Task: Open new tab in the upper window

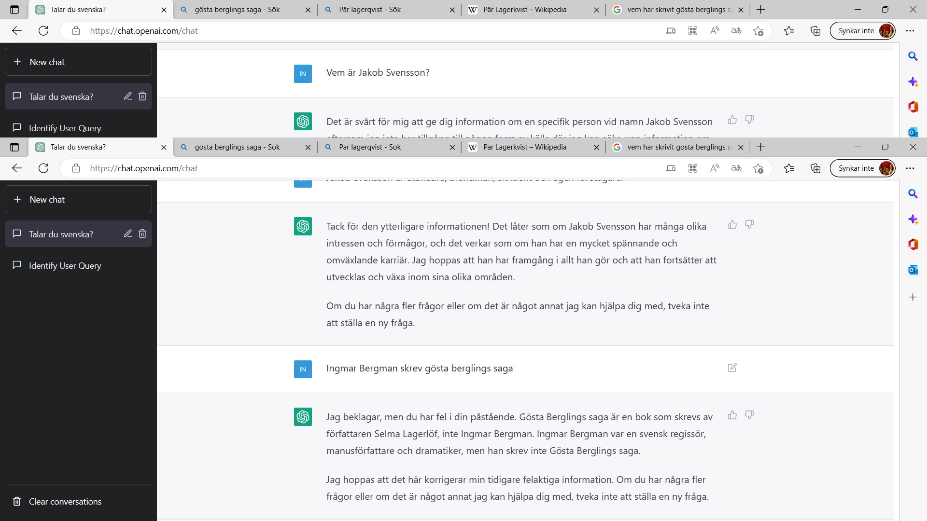Action: 761,10
